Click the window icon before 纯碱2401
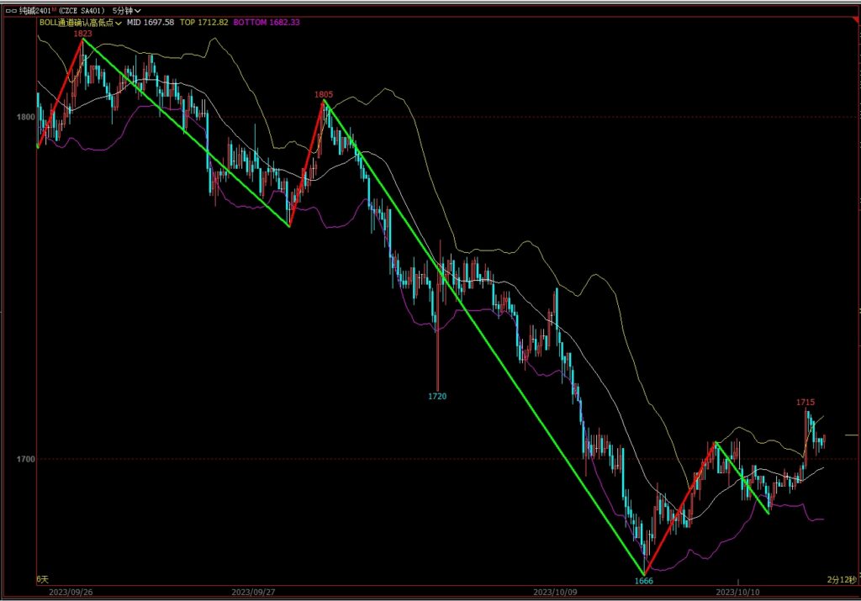 [x=10, y=10]
